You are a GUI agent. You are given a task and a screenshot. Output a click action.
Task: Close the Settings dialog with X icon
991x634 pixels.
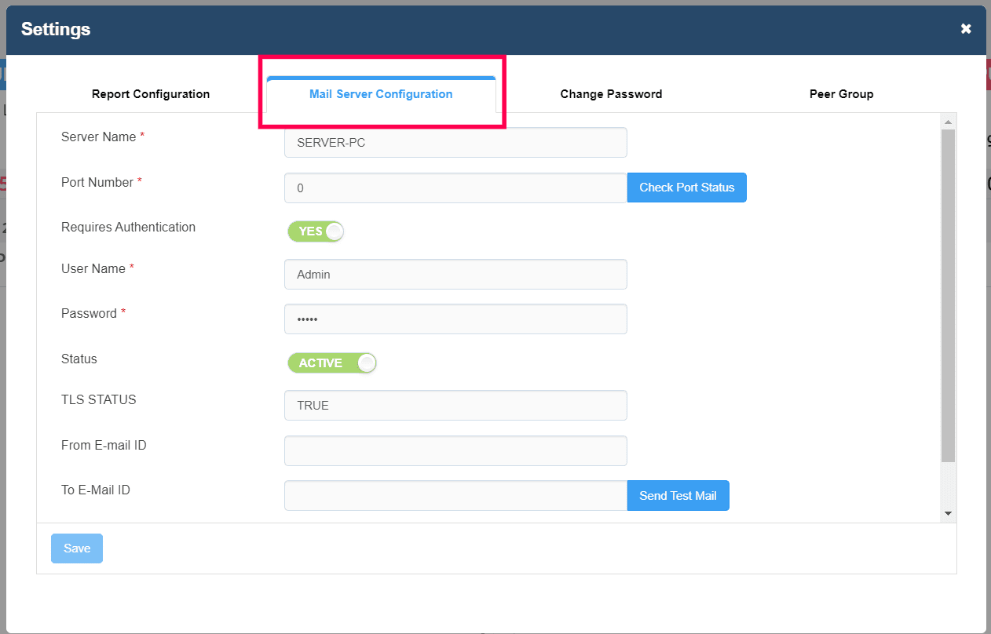[966, 29]
